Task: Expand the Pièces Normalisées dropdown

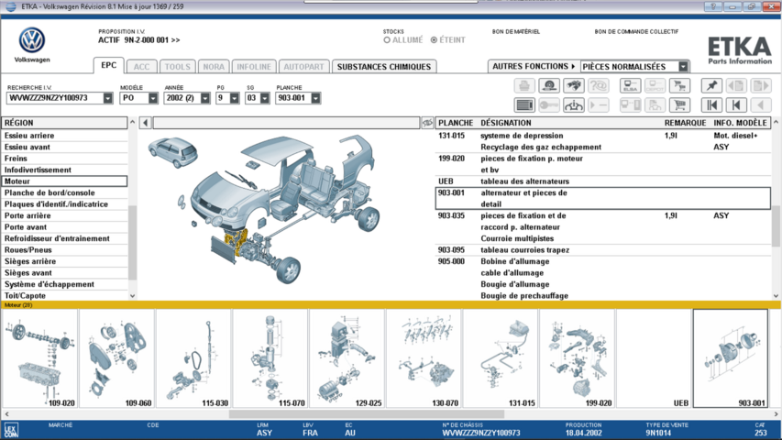Action: tap(683, 66)
